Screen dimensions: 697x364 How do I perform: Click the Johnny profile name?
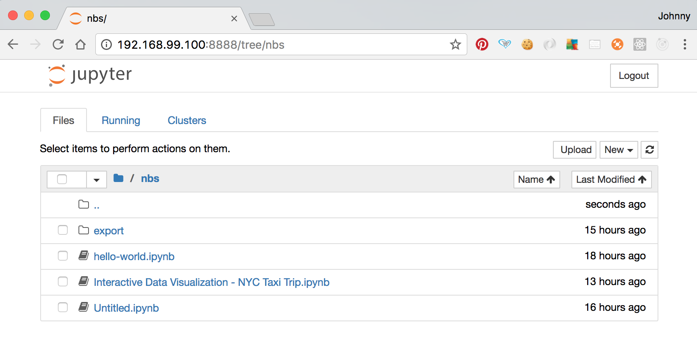click(x=674, y=16)
